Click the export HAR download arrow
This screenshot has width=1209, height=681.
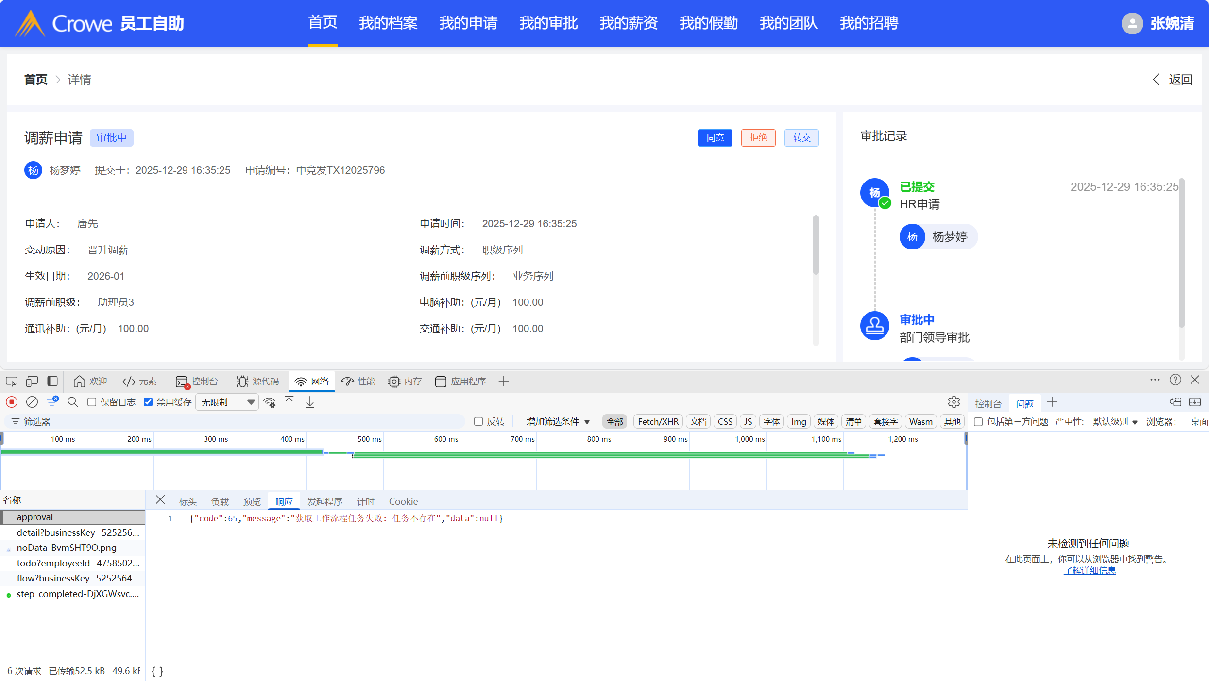[x=310, y=402]
